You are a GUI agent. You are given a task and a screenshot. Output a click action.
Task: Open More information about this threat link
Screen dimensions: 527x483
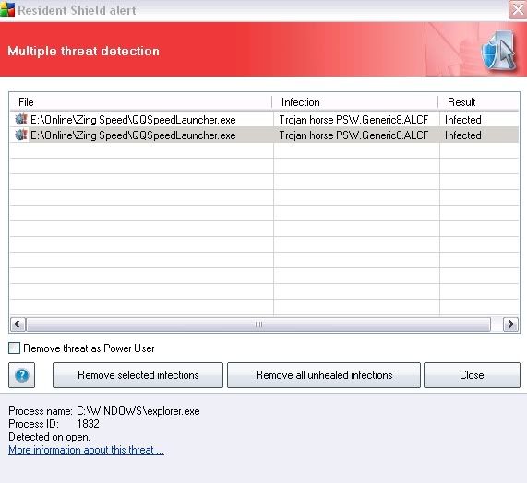86,450
